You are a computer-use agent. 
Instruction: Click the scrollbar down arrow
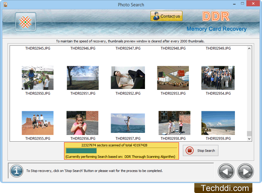pos(249,139)
